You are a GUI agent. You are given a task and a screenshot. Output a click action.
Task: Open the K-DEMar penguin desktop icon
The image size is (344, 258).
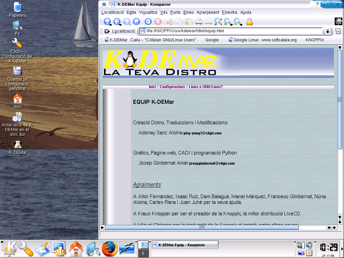pos(18,147)
